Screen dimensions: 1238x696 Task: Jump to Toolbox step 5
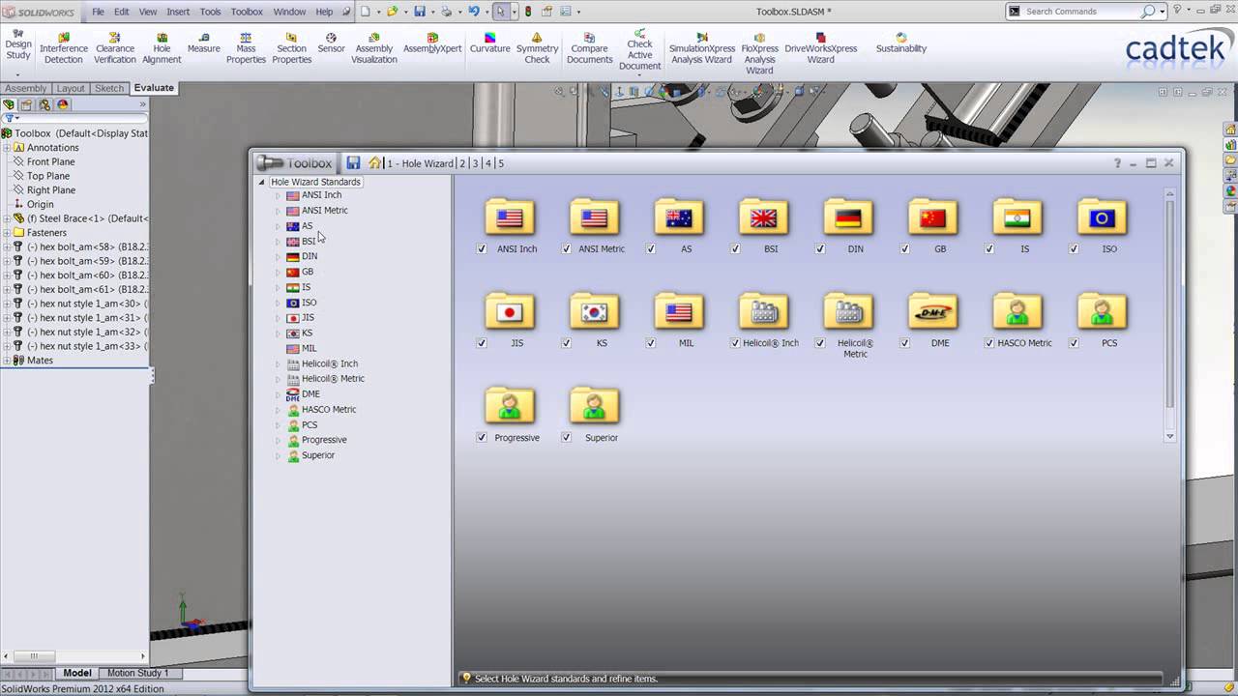500,163
